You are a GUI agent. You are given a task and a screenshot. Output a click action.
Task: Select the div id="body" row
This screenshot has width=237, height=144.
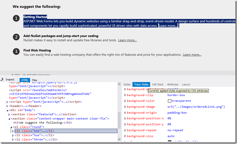(22, 110)
